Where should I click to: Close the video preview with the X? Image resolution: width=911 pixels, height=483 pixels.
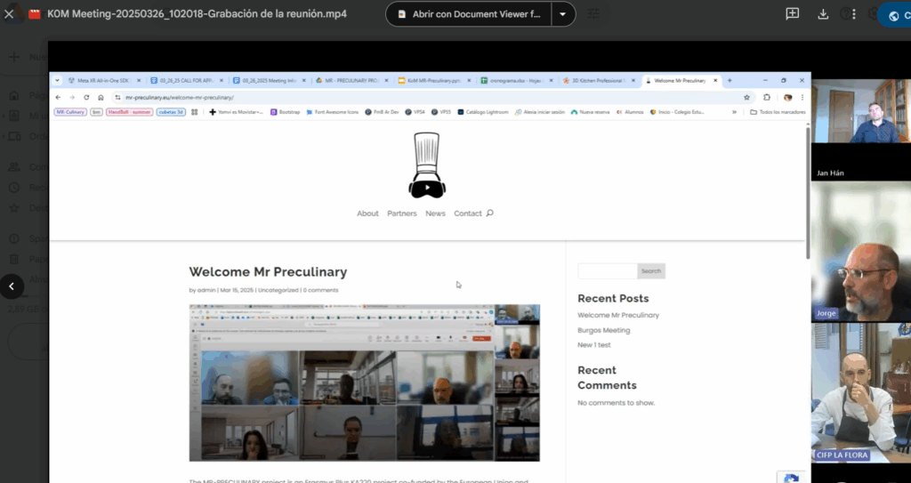(10, 14)
